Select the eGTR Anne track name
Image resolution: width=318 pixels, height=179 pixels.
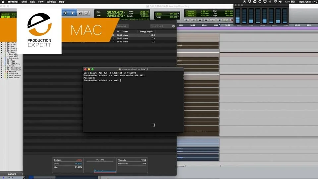15,64
